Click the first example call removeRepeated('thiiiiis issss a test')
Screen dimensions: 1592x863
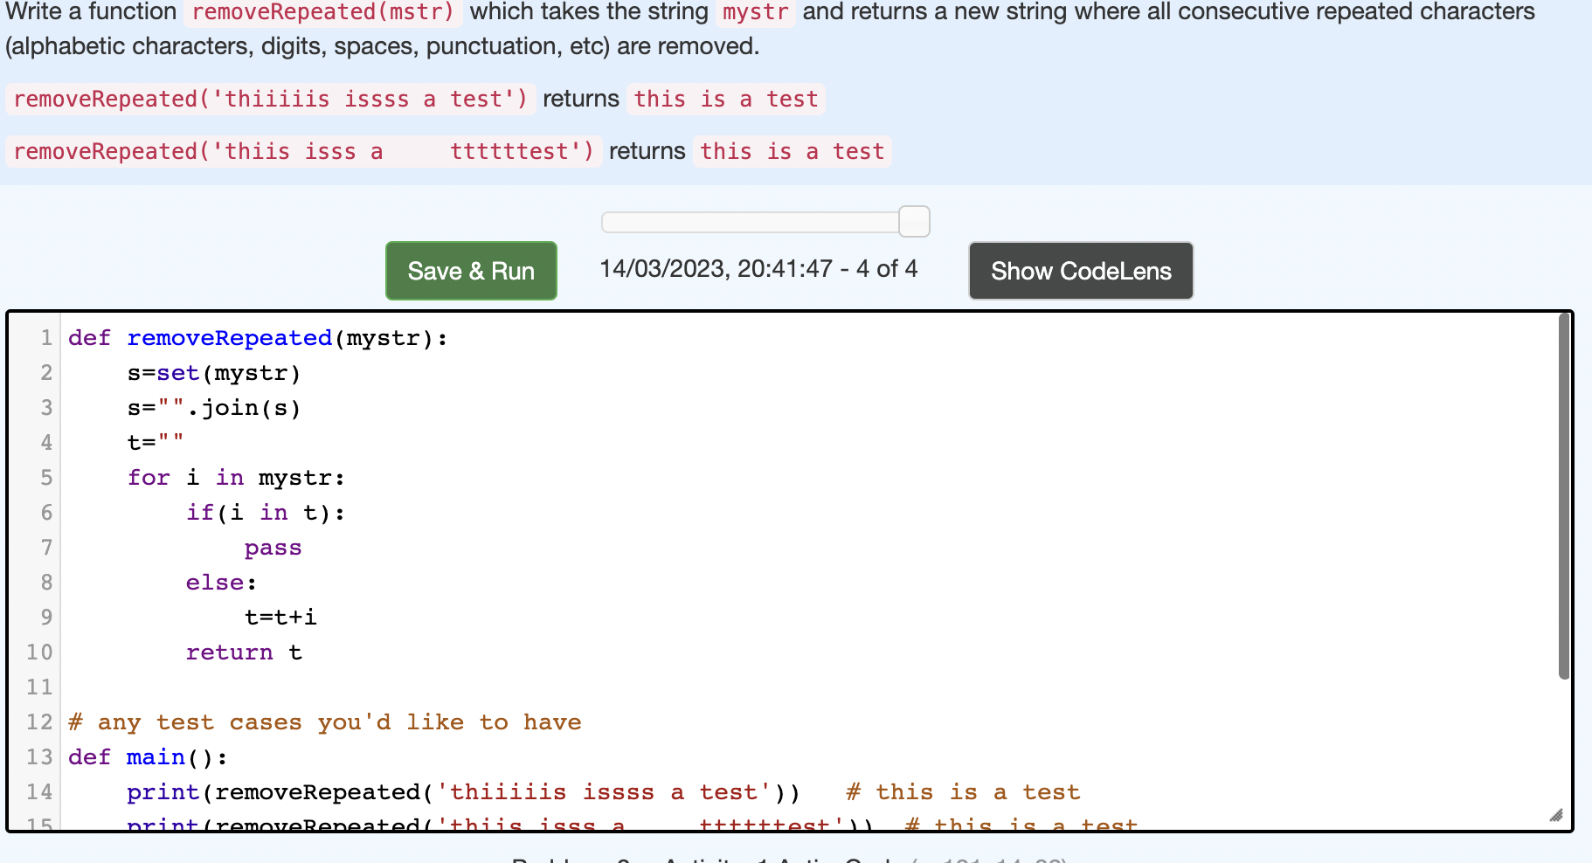point(266,99)
